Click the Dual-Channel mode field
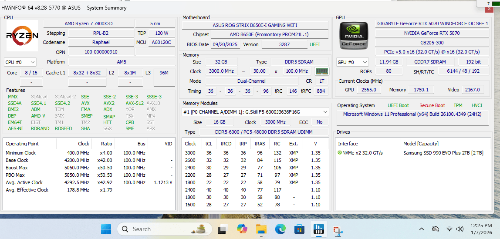The image size is (500, 239). (252, 81)
